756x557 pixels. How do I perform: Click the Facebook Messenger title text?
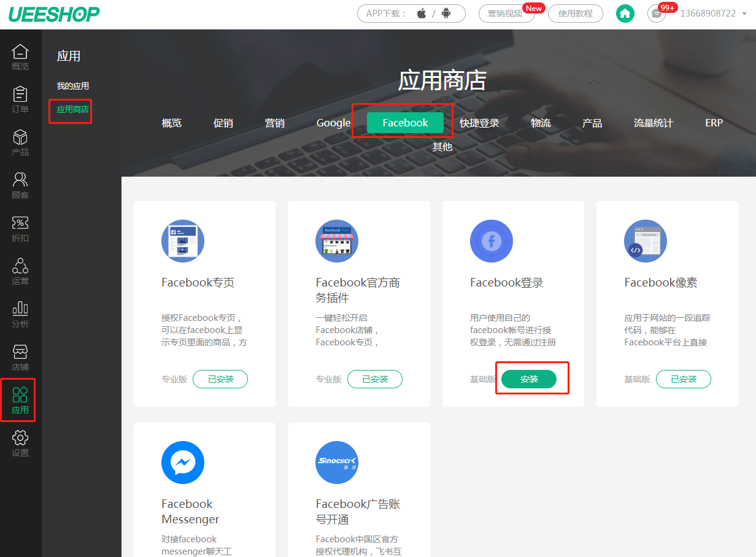tap(190, 512)
